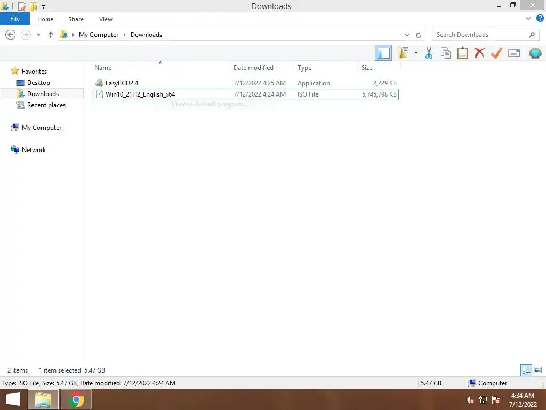Click the ISO File type cell

point(308,94)
